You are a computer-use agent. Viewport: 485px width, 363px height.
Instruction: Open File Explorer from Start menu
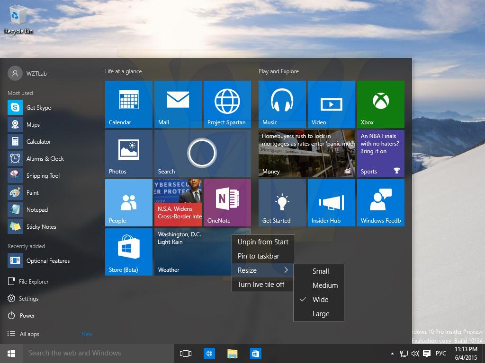[x=28, y=281]
